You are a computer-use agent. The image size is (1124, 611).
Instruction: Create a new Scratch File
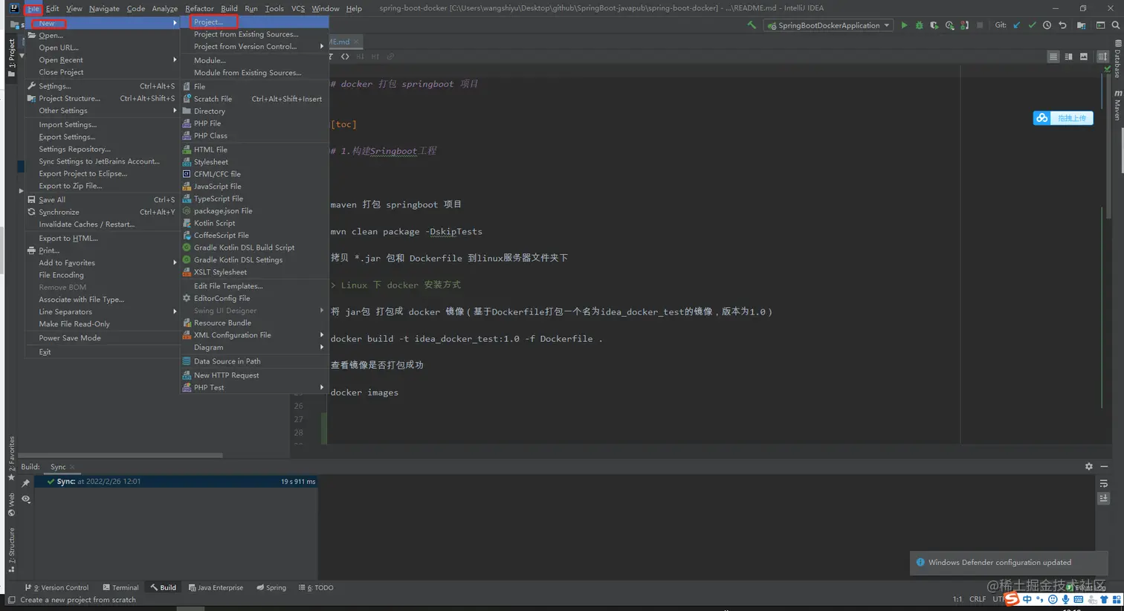tap(254, 99)
